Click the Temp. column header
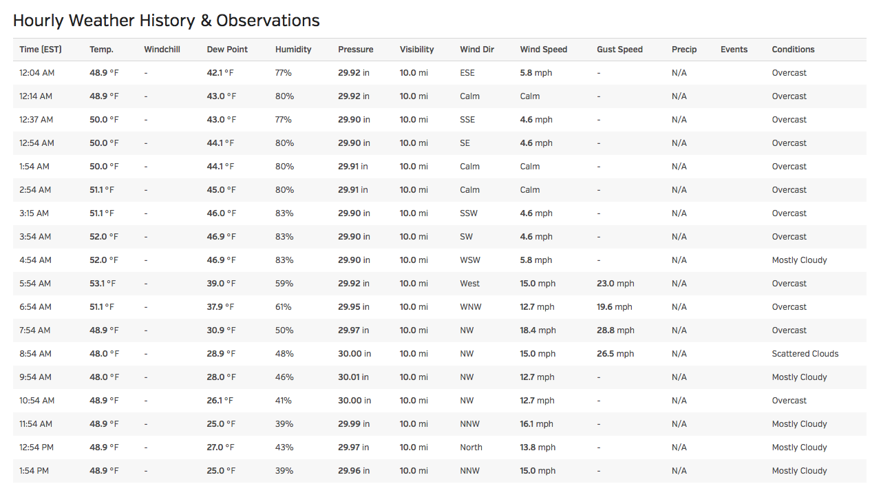881x484 pixels. point(101,50)
